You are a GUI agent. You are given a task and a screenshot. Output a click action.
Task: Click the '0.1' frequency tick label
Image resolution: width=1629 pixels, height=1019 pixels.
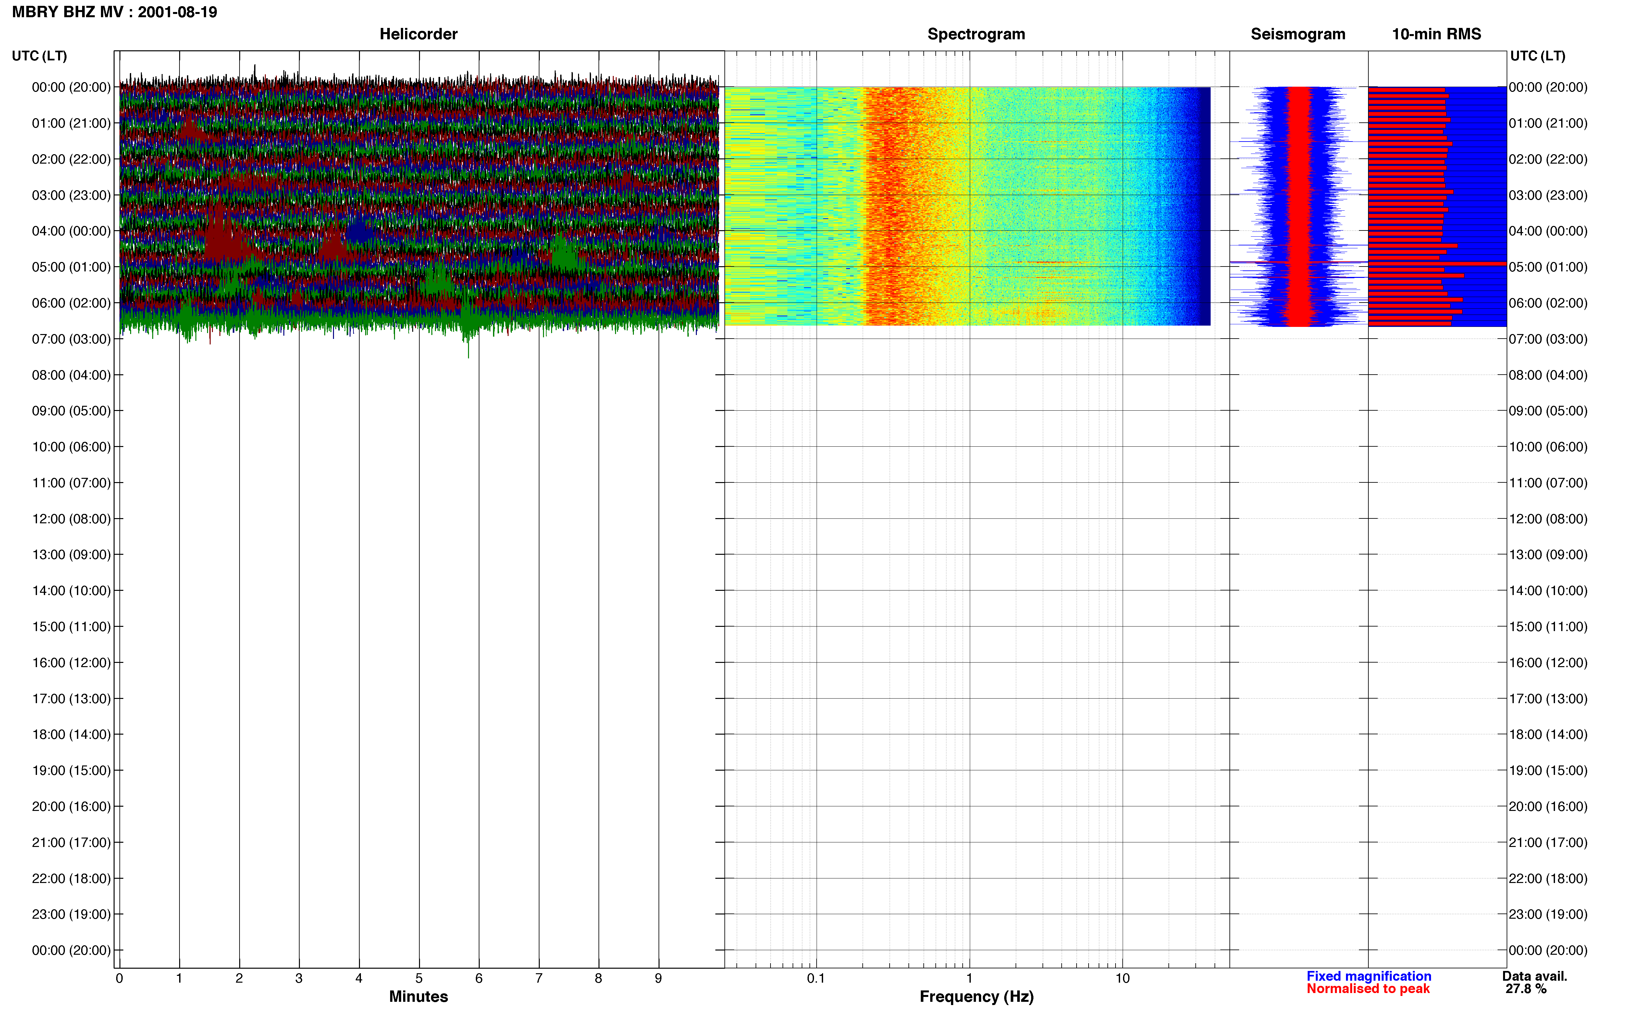(816, 978)
